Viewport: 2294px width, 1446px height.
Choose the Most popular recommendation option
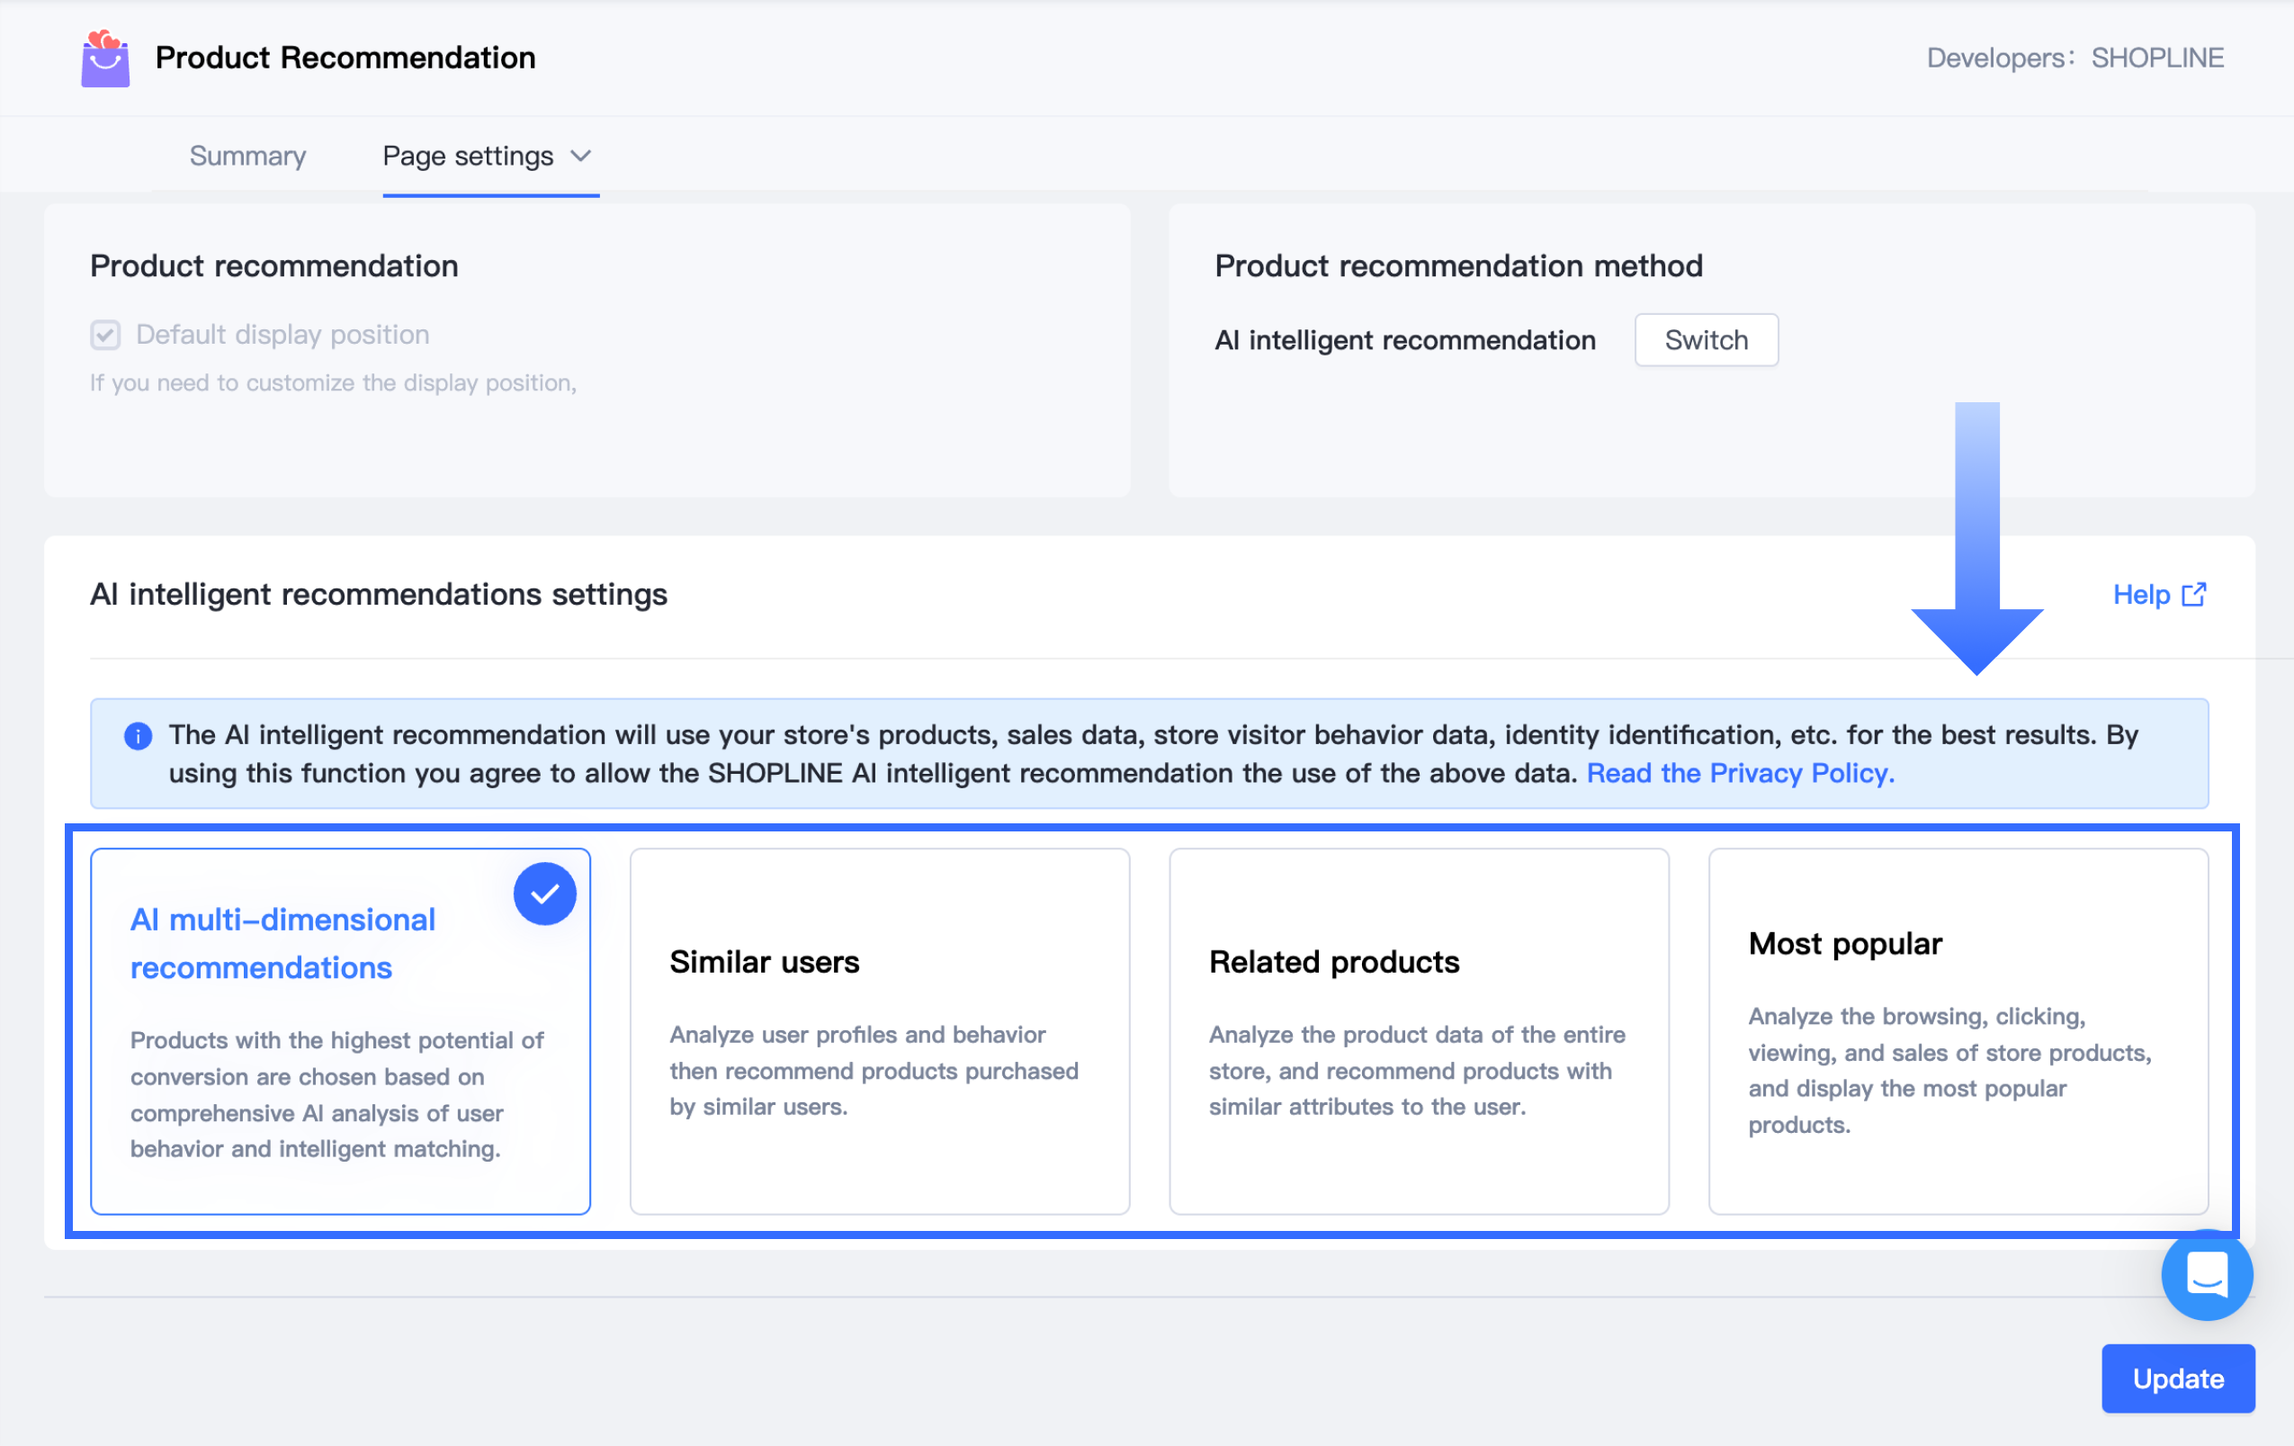pyautogui.click(x=1958, y=1030)
